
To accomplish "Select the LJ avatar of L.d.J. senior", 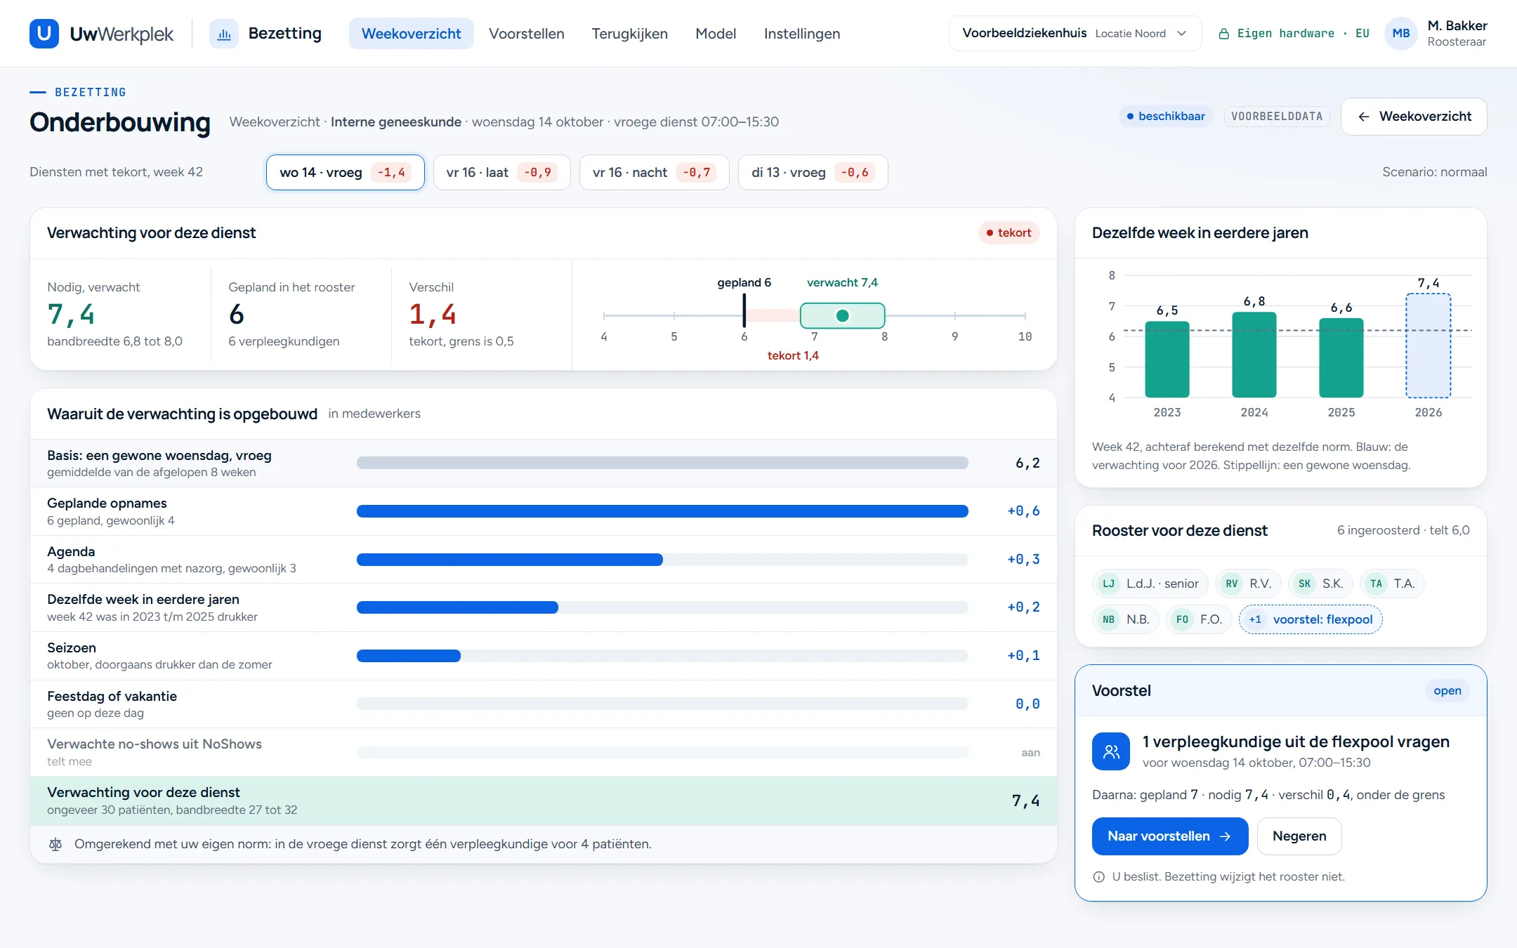I will click(x=1108, y=584).
